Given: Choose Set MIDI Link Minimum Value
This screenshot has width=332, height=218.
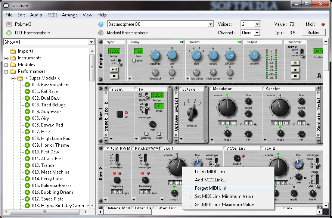Looking at the screenshot, I should click(228, 196).
